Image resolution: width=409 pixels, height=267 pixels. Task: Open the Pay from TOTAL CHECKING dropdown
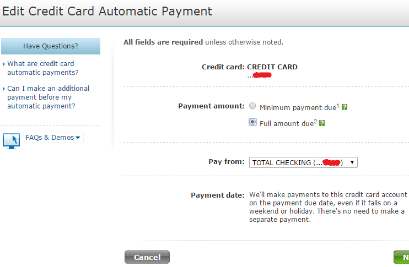pos(303,162)
